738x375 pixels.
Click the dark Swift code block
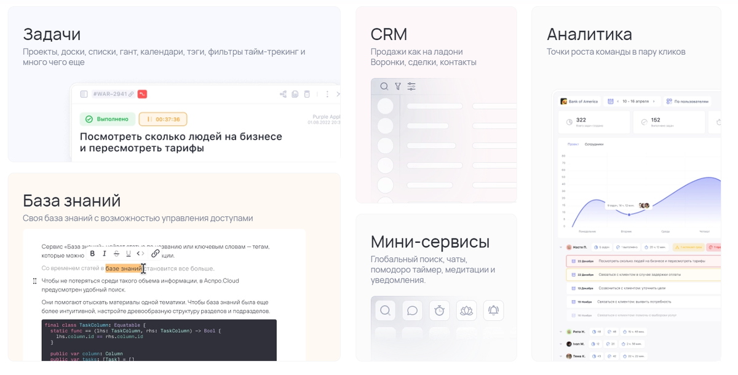[x=159, y=340]
